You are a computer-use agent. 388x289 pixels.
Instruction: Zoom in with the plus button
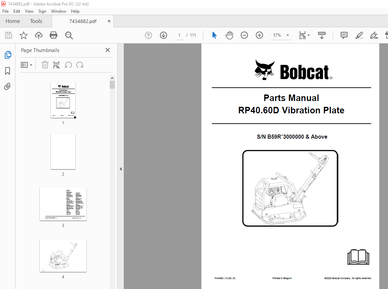tap(259, 35)
